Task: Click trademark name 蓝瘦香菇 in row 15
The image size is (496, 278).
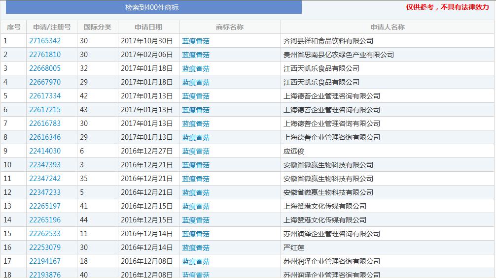Action: tap(196, 234)
